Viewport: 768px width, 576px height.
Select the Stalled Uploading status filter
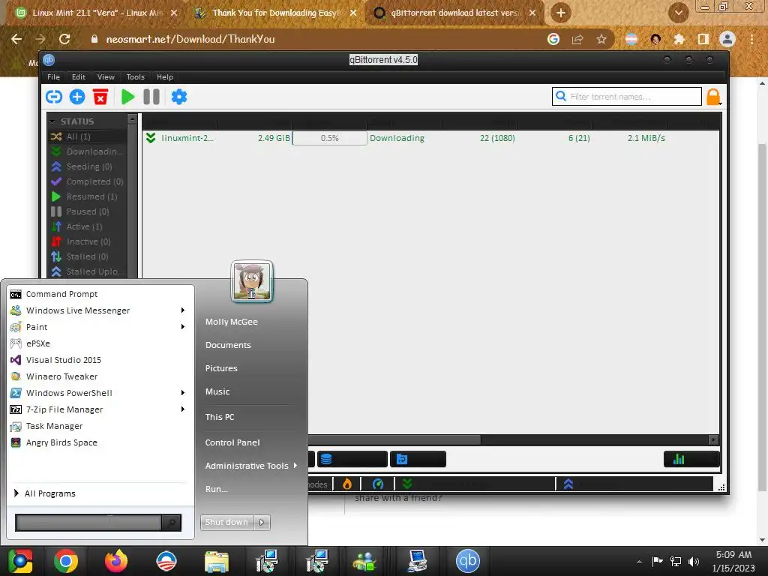pos(87,271)
